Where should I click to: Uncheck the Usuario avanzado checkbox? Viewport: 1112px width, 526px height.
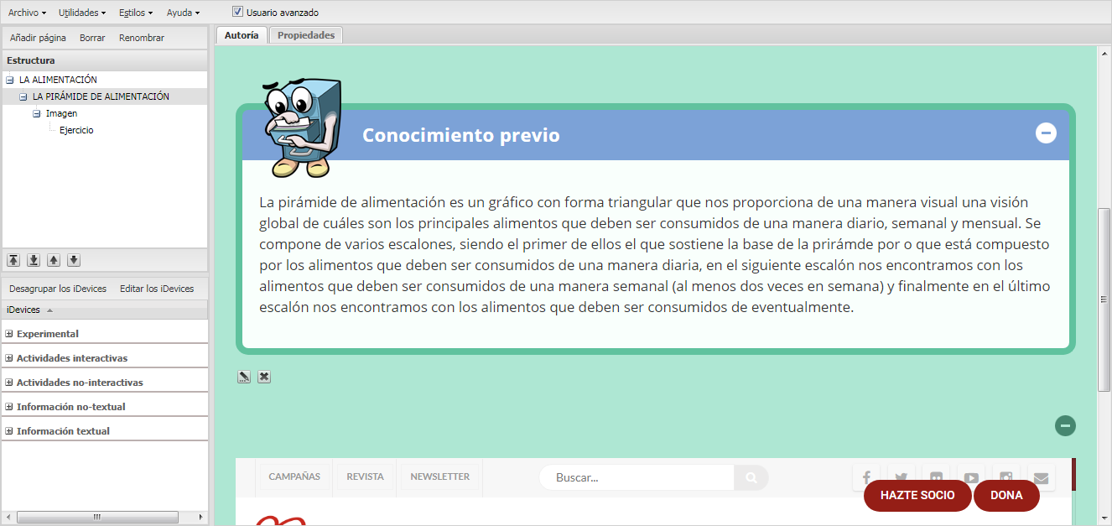coord(238,13)
